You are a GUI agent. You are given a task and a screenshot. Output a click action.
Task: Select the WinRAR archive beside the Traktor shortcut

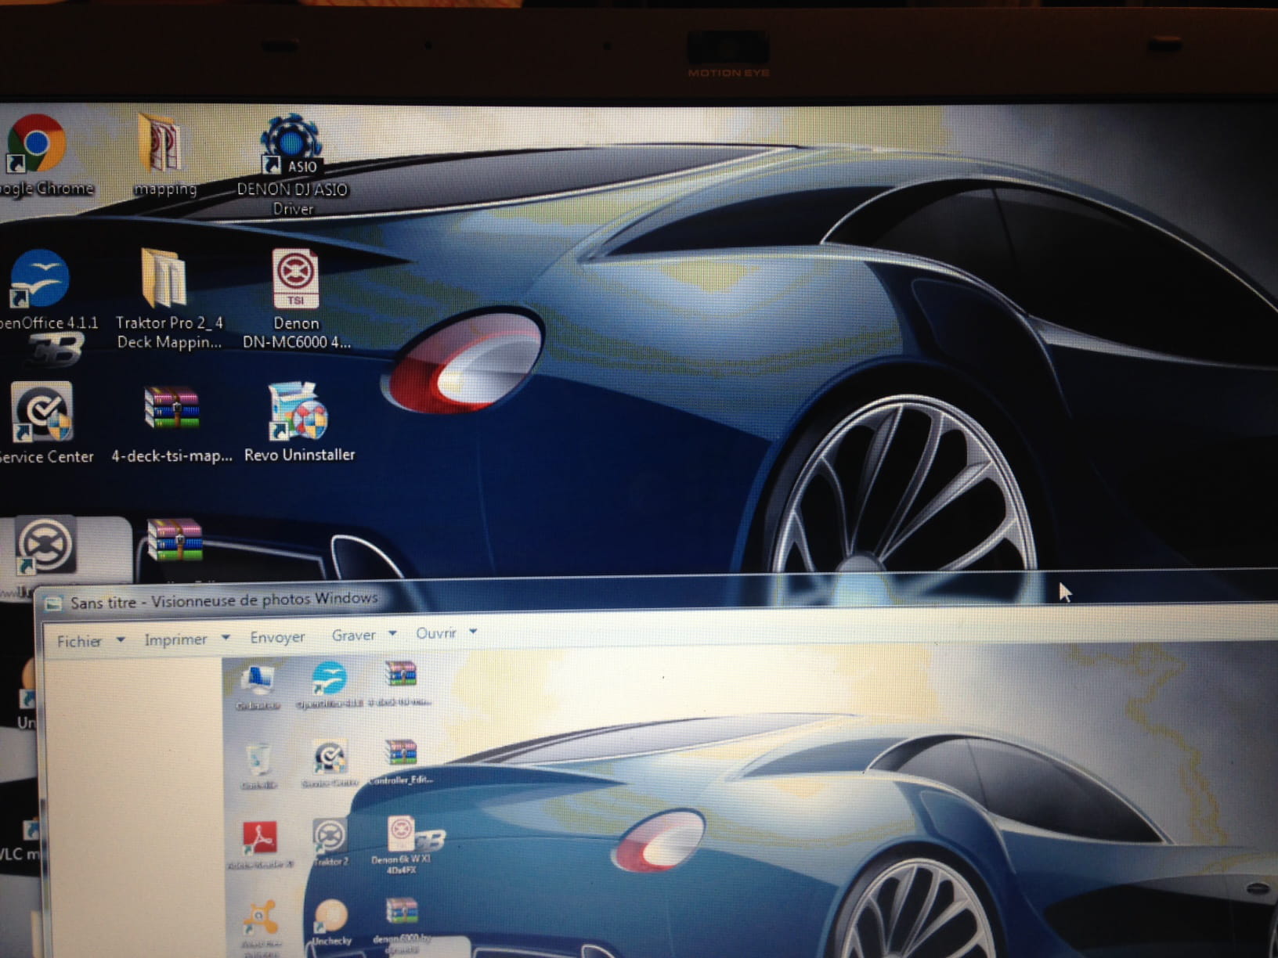[x=174, y=540]
